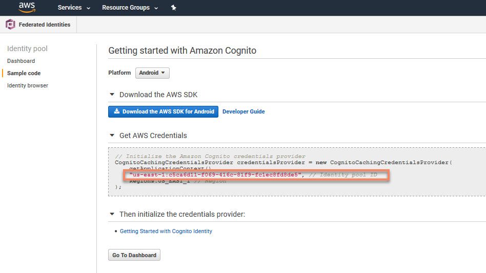The height and width of the screenshot is (273, 486).
Task: Click the download arrow icon on SDK button
Action: click(x=117, y=111)
